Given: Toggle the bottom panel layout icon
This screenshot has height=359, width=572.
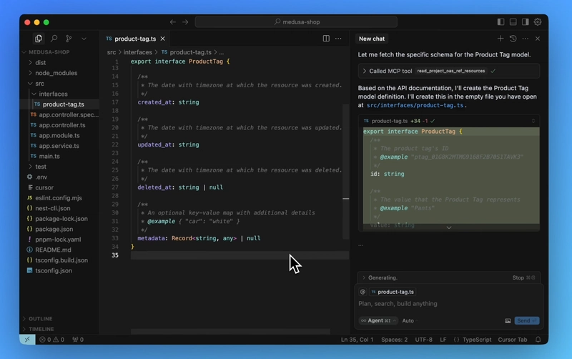Looking at the screenshot, I should point(513,22).
